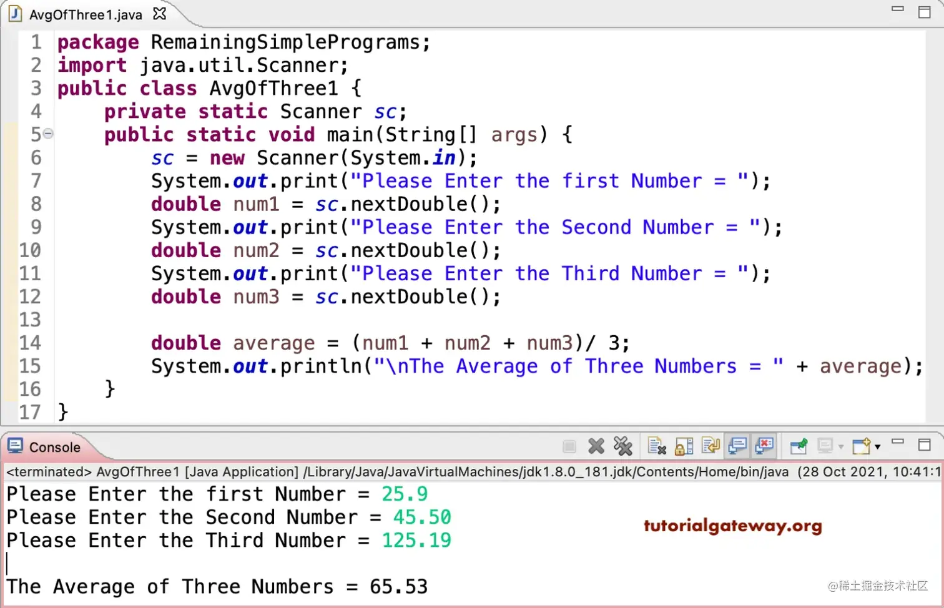Click 'println' on line 15
Image resolution: width=944 pixels, height=608 pixels.
click(321, 366)
